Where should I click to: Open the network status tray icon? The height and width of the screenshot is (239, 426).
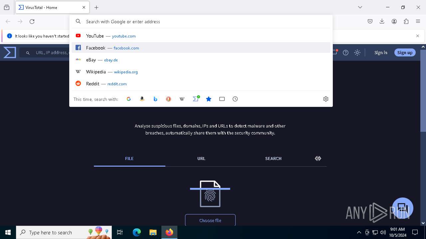pos(375,232)
